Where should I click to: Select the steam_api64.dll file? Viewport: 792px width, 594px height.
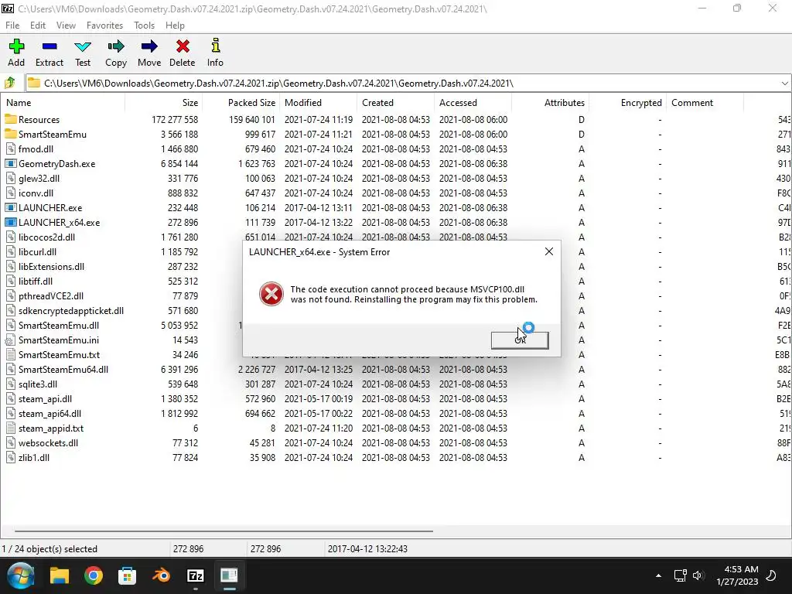[49, 414]
